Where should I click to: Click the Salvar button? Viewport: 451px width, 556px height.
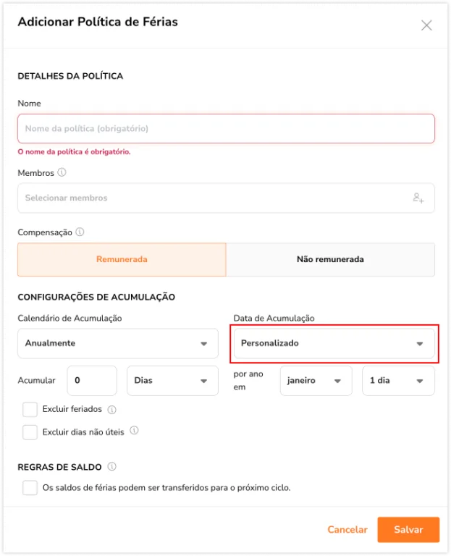[408, 529]
